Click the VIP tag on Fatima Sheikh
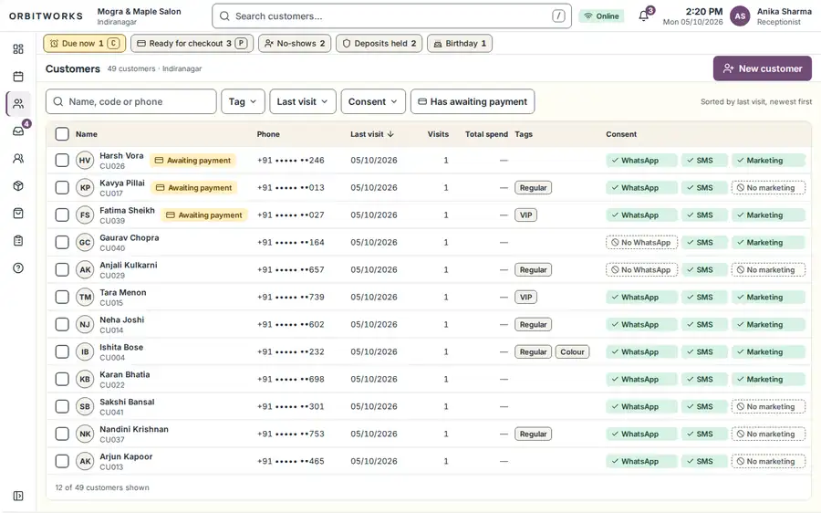Screen dimensions: 821x513 525,215
